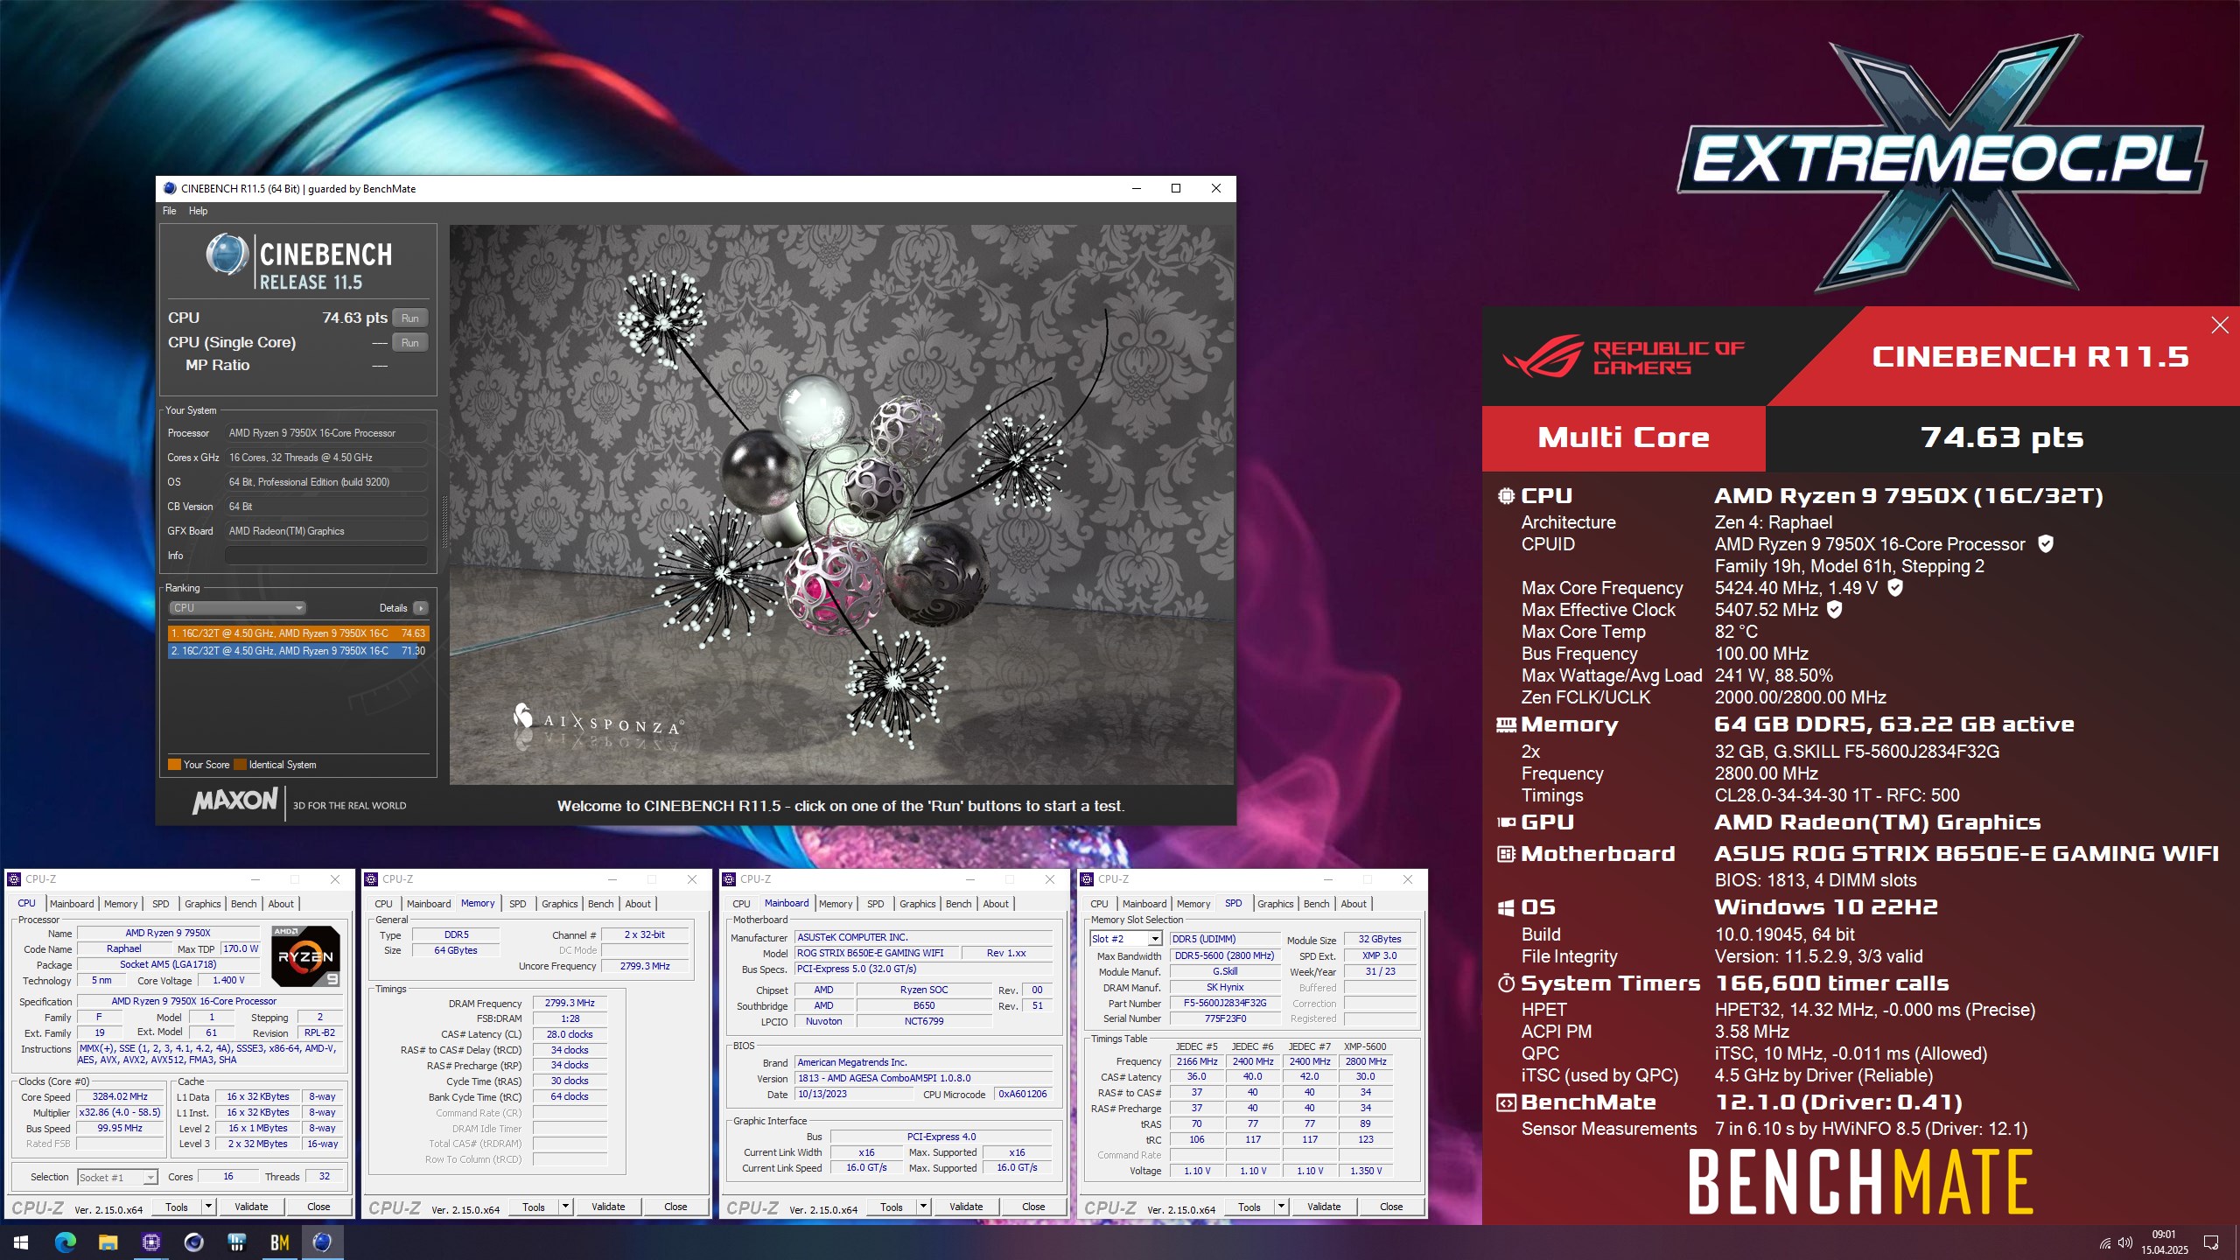Click the ROG STRIX B650E-E GAMING WIFI model field
Viewport: 2240px width, 1260px height.
(878, 953)
